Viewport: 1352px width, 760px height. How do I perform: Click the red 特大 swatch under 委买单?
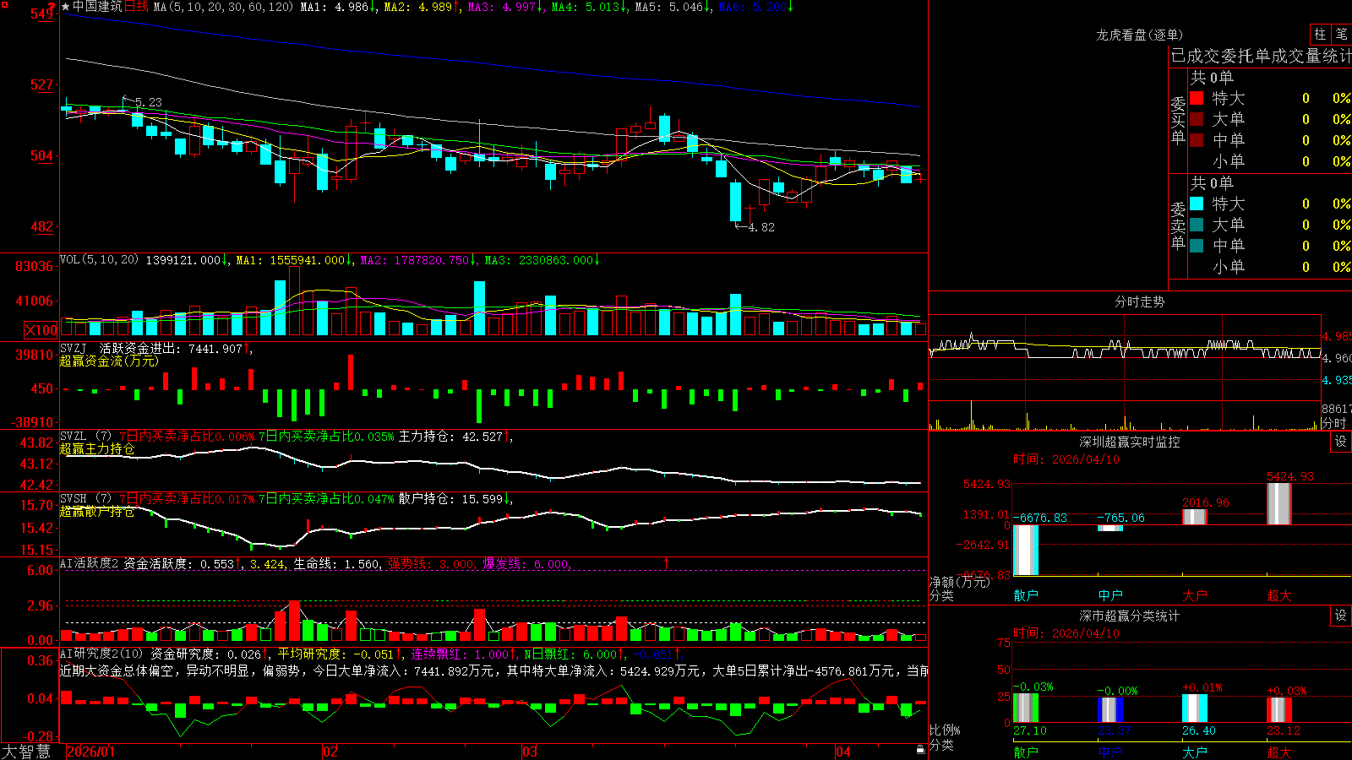(1197, 98)
